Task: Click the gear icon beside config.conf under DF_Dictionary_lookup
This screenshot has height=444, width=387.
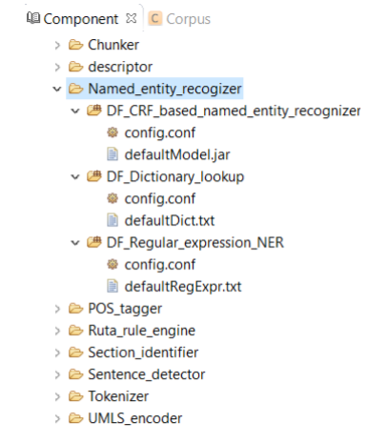Action: point(112,198)
